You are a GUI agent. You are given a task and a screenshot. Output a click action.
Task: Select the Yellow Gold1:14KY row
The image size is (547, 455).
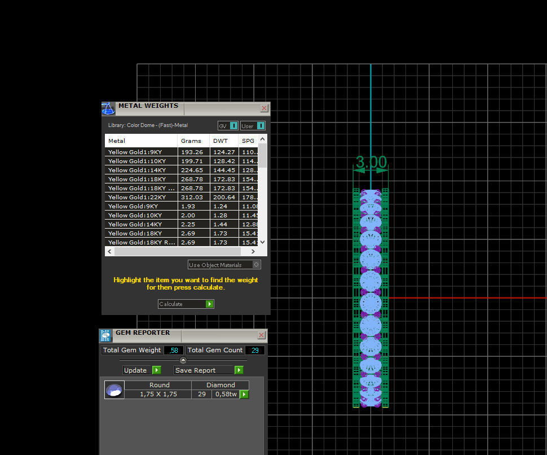[x=182, y=170]
